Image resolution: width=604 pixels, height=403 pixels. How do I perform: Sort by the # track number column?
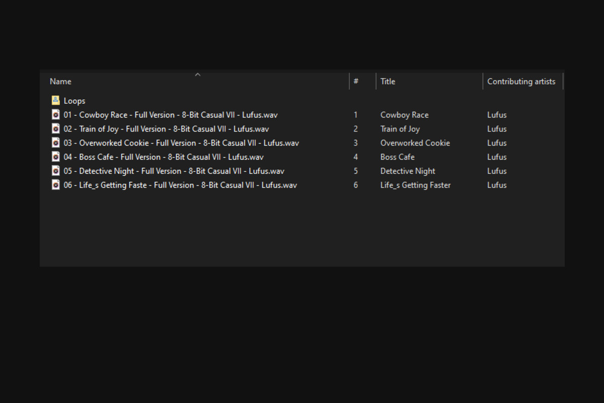(356, 82)
